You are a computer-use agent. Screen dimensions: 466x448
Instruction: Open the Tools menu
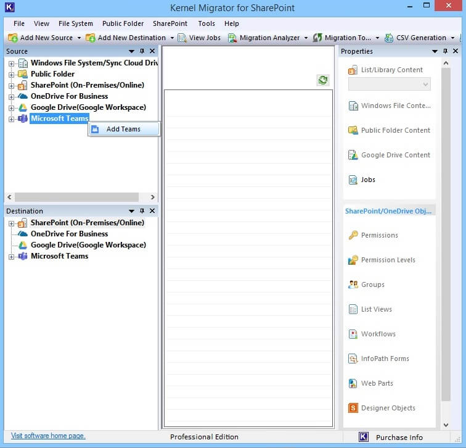click(x=206, y=23)
